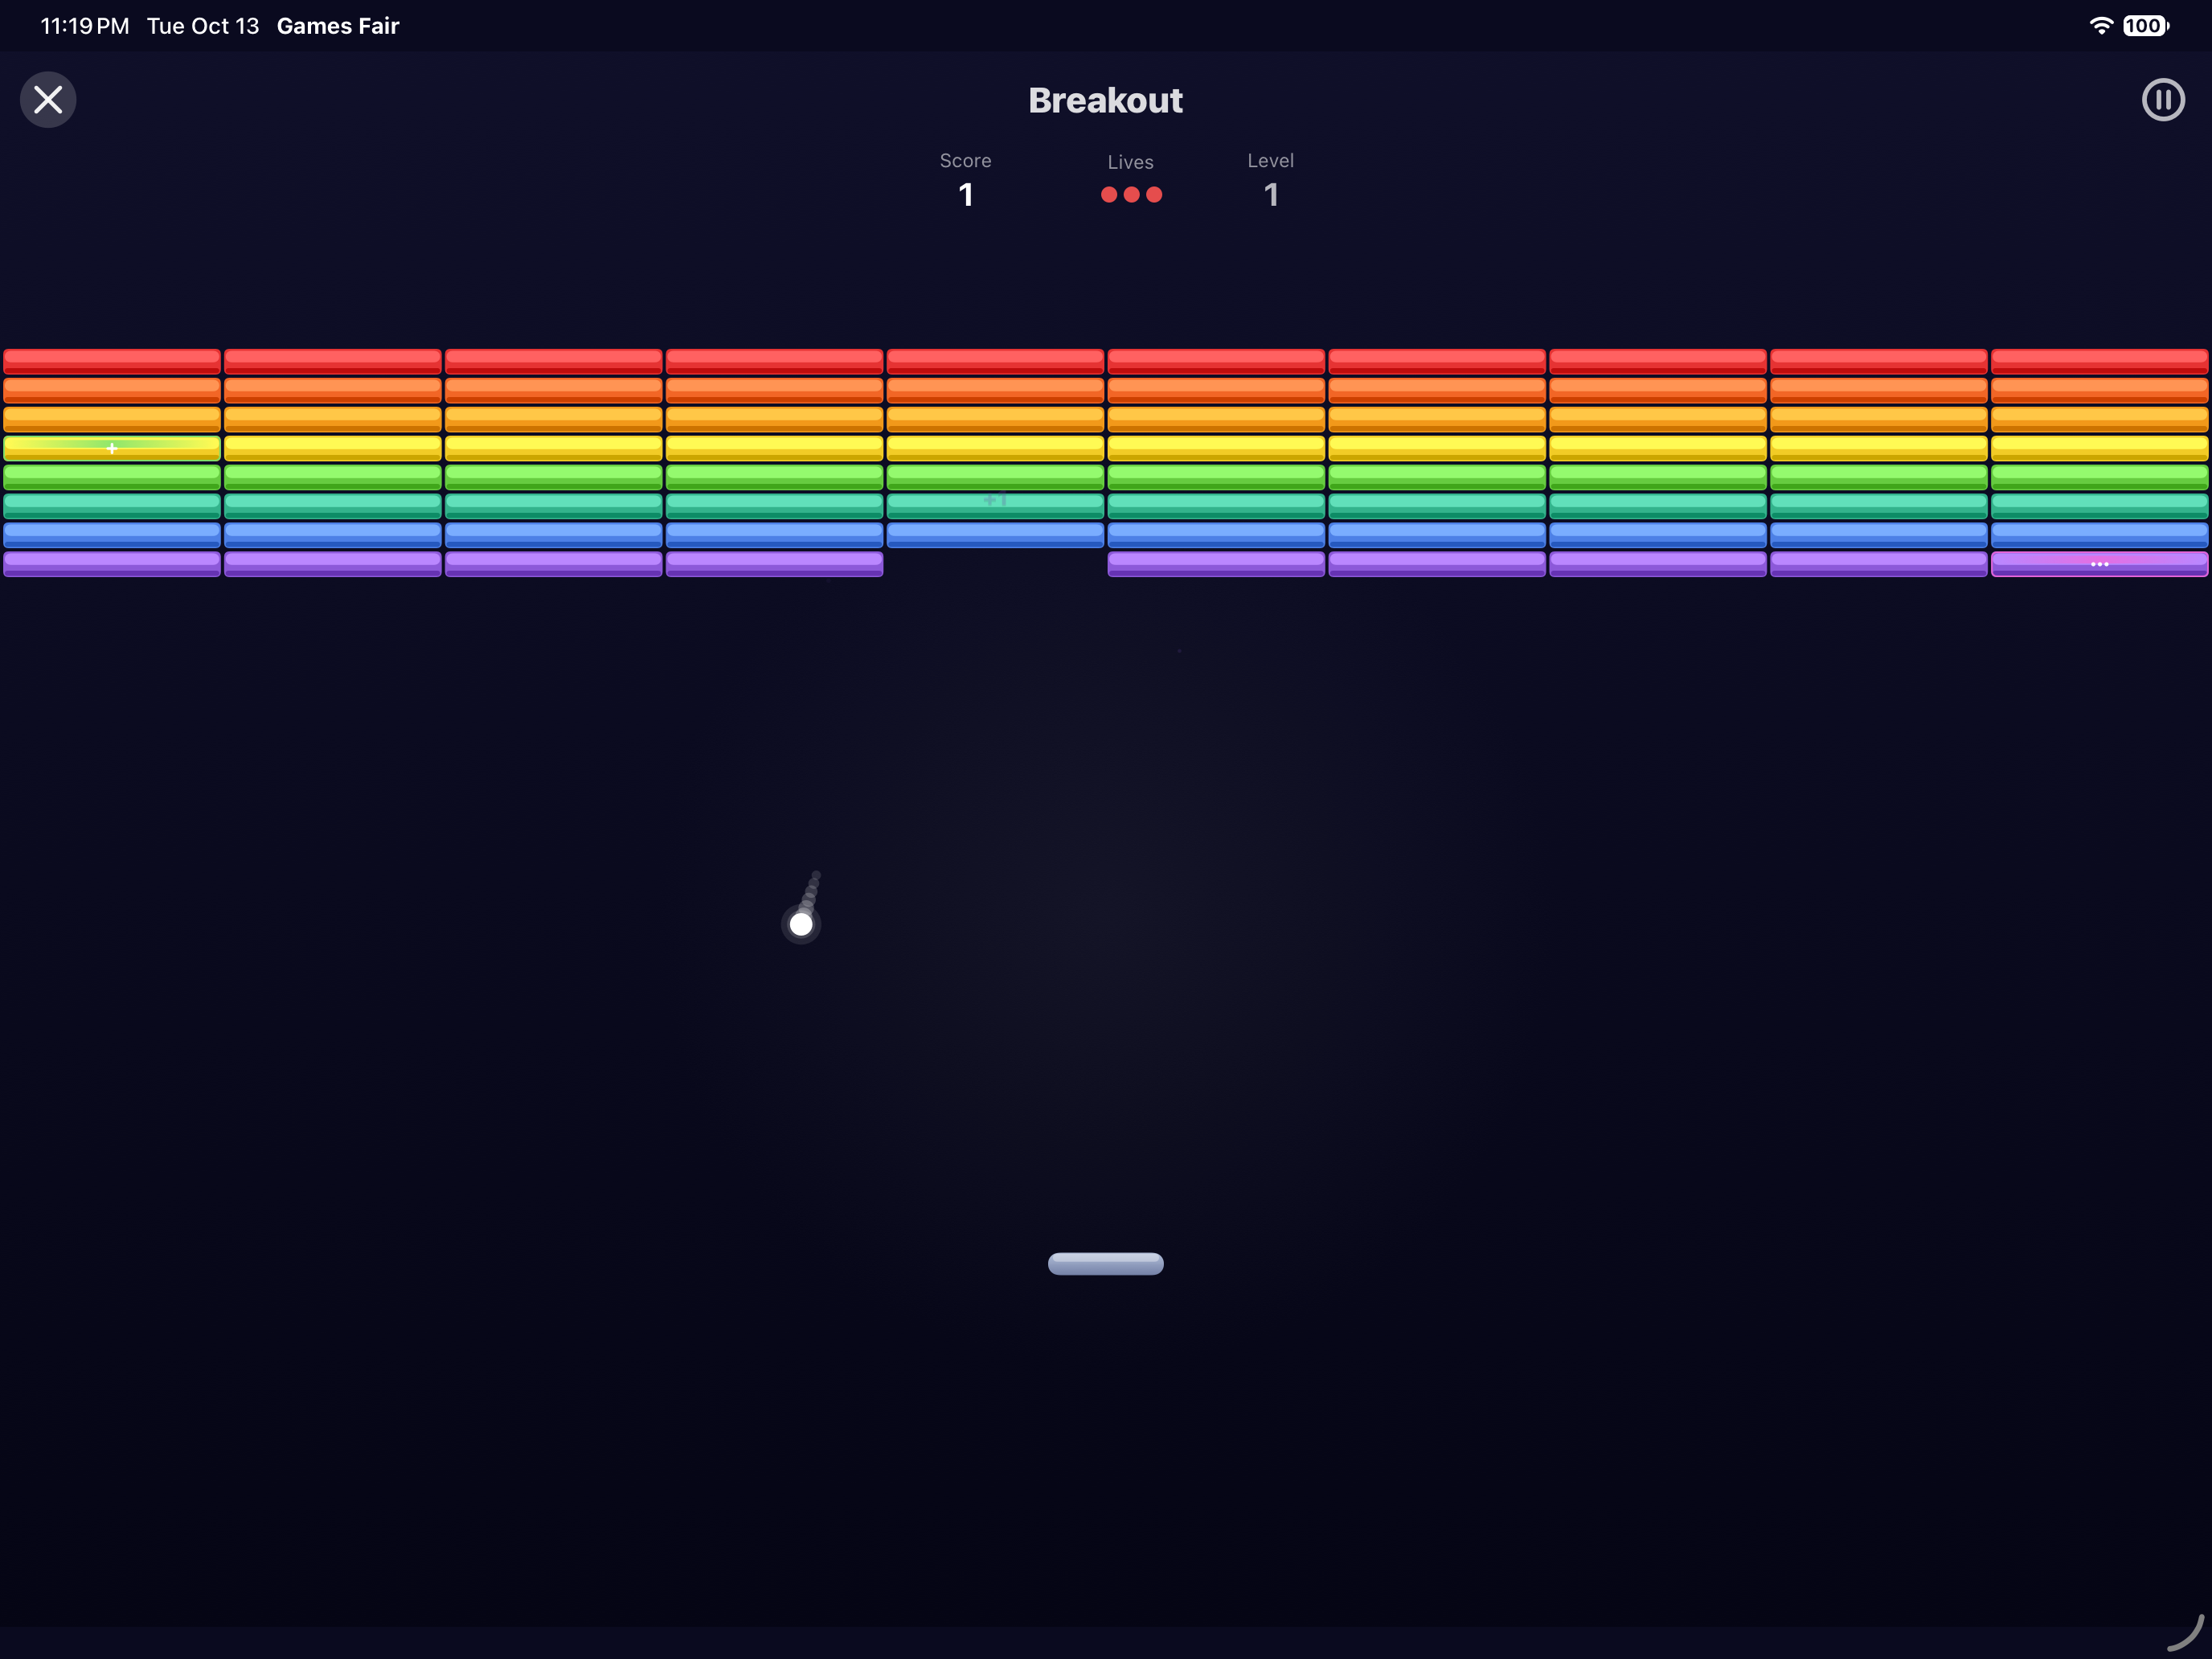
Task: Click the Score label
Action: [x=965, y=161]
